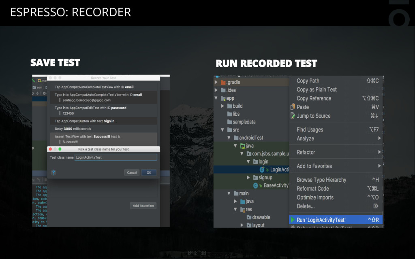415x259 pixels.
Task: Click the BaseActivity class icon
Action: (256, 185)
